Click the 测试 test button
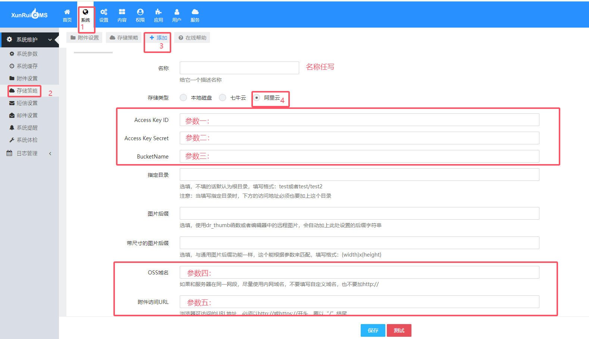Viewport: 589px width, 339px height. tap(399, 330)
